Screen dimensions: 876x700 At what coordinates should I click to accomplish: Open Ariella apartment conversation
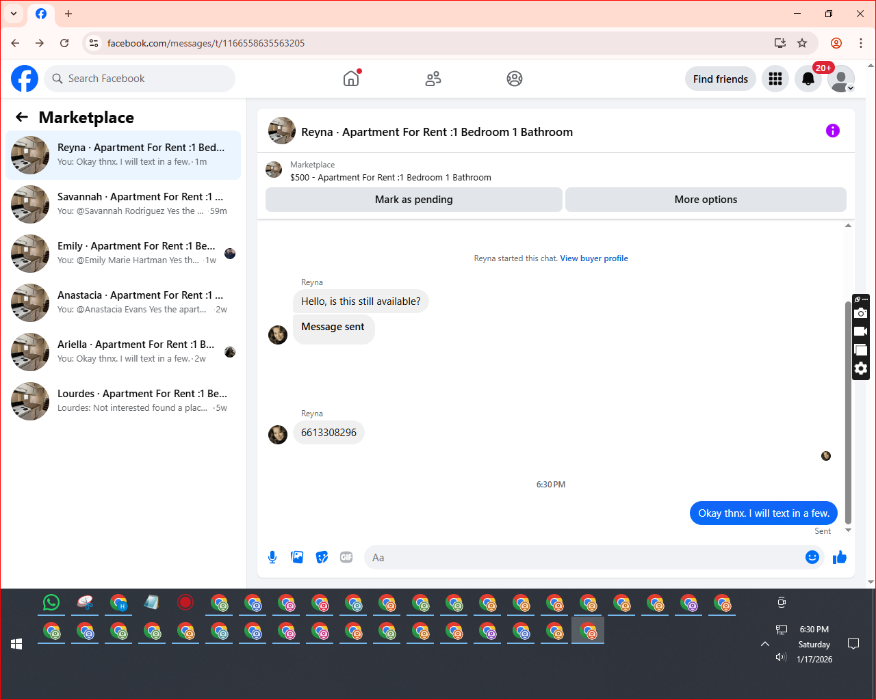point(123,352)
